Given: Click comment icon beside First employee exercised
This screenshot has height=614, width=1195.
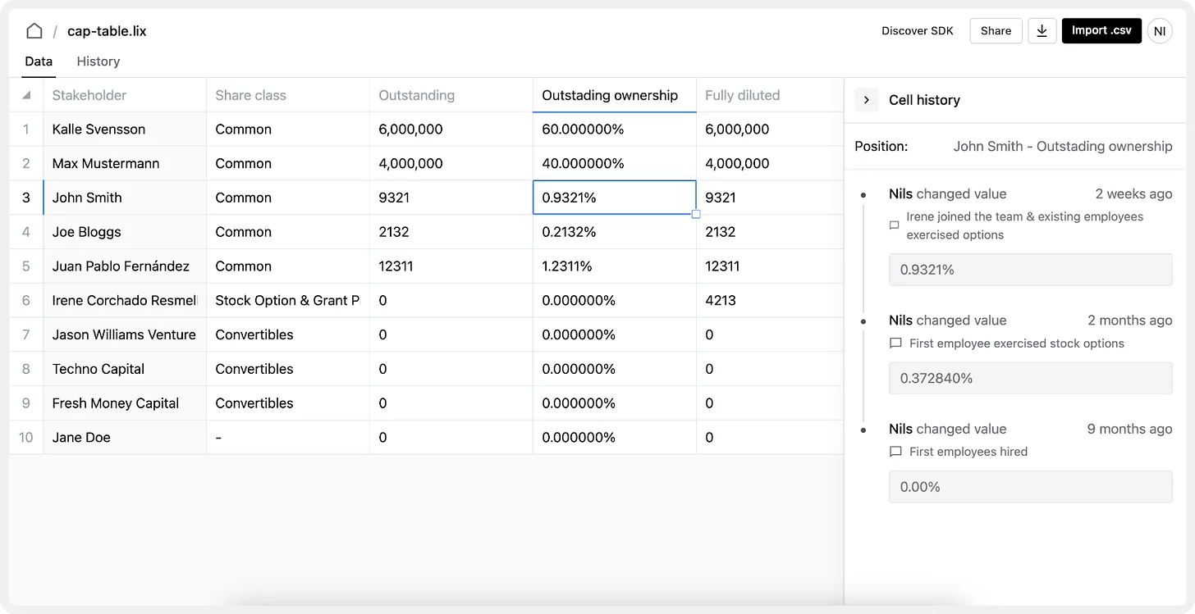Looking at the screenshot, I should coord(895,343).
